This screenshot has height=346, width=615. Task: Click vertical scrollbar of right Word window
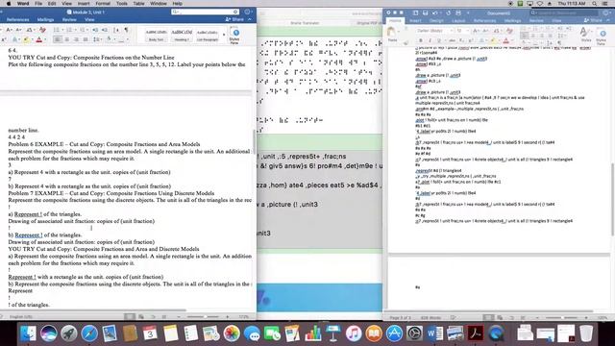[612, 199]
